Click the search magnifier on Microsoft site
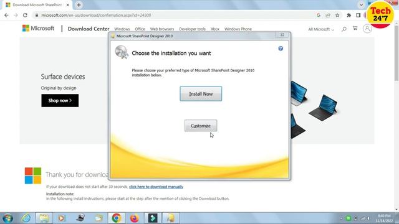399x224 pixels. coord(344,29)
